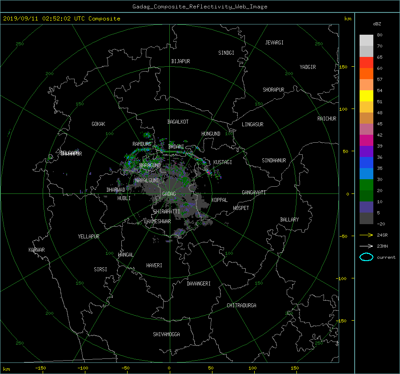Click the SINDHANUR city label
The height and width of the screenshot is (374, 400).
(x=274, y=161)
